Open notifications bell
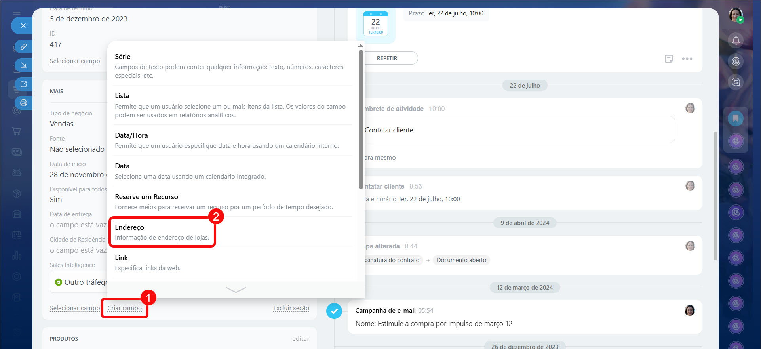Viewport: 761px width, 349px height. tap(736, 40)
